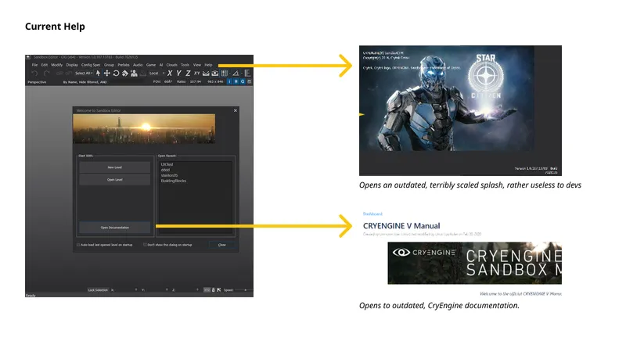This screenshot has width=626, height=352.
Task: Click the Undo arrow icon
Action: click(34, 73)
